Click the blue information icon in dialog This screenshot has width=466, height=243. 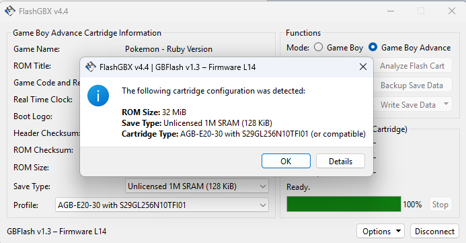click(98, 96)
